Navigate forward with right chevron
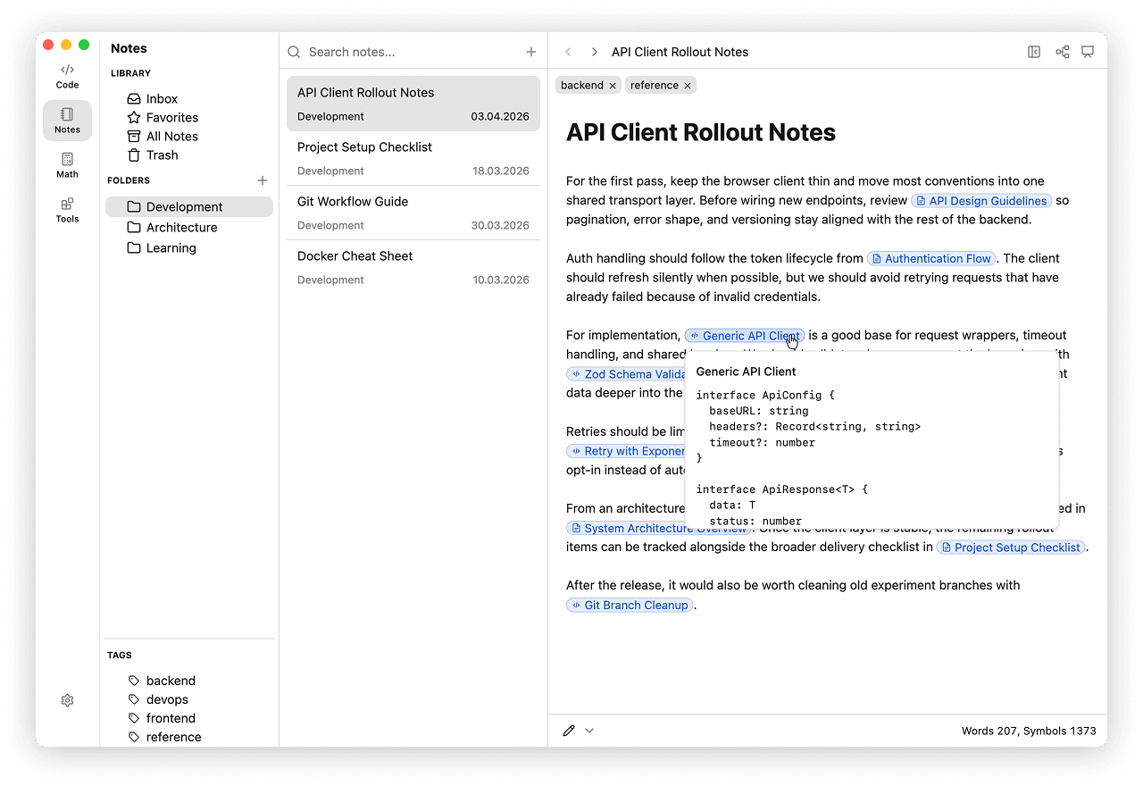 coord(594,52)
